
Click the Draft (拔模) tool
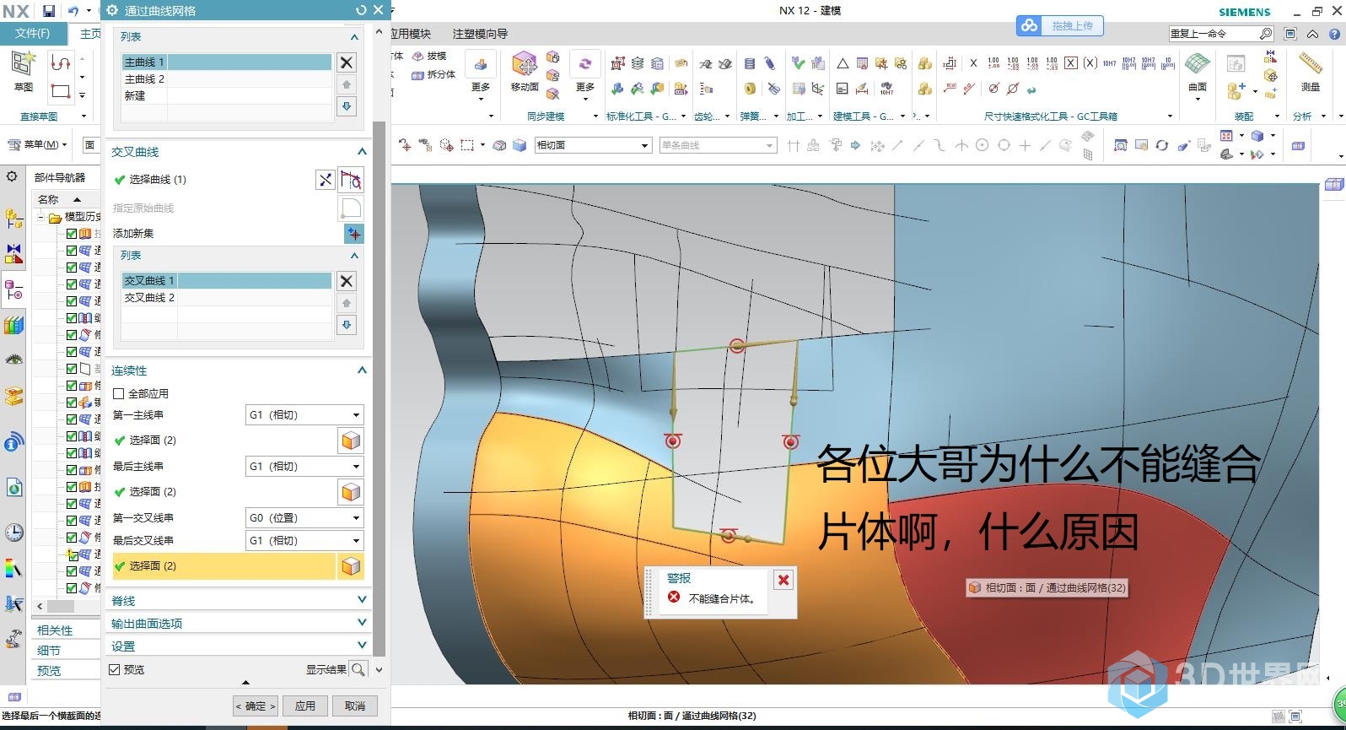point(429,56)
